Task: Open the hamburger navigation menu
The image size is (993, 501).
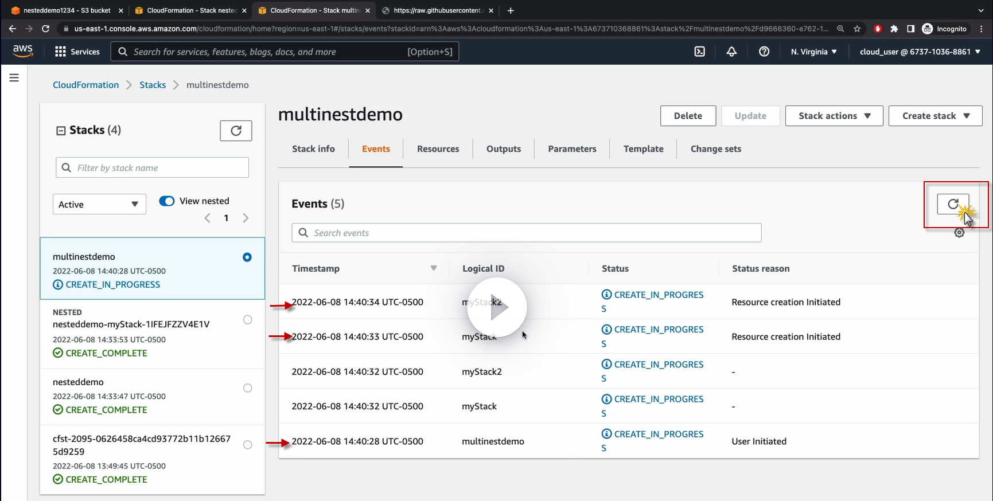Action: (14, 78)
